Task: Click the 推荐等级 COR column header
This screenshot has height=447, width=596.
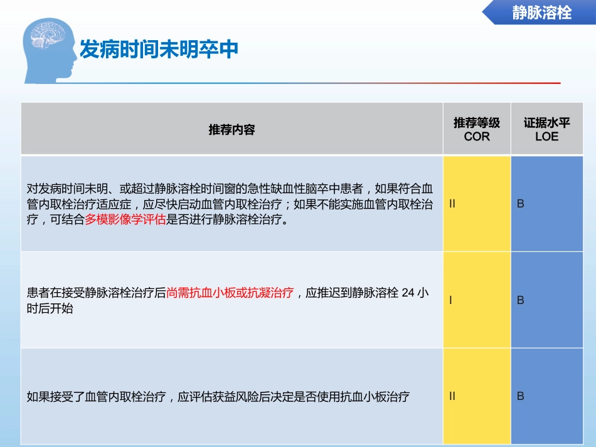Action: 477,129
